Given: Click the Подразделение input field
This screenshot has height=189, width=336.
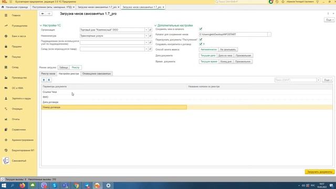Looking at the screenshot, I should tap(112, 43).
